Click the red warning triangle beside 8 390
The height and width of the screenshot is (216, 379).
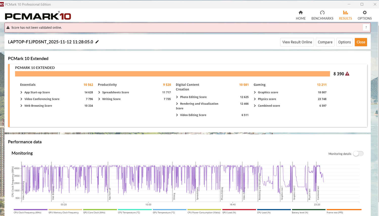[x=347, y=74]
